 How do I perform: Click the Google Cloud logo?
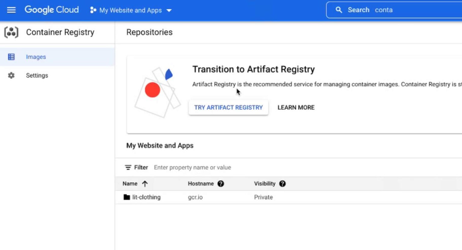click(52, 10)
